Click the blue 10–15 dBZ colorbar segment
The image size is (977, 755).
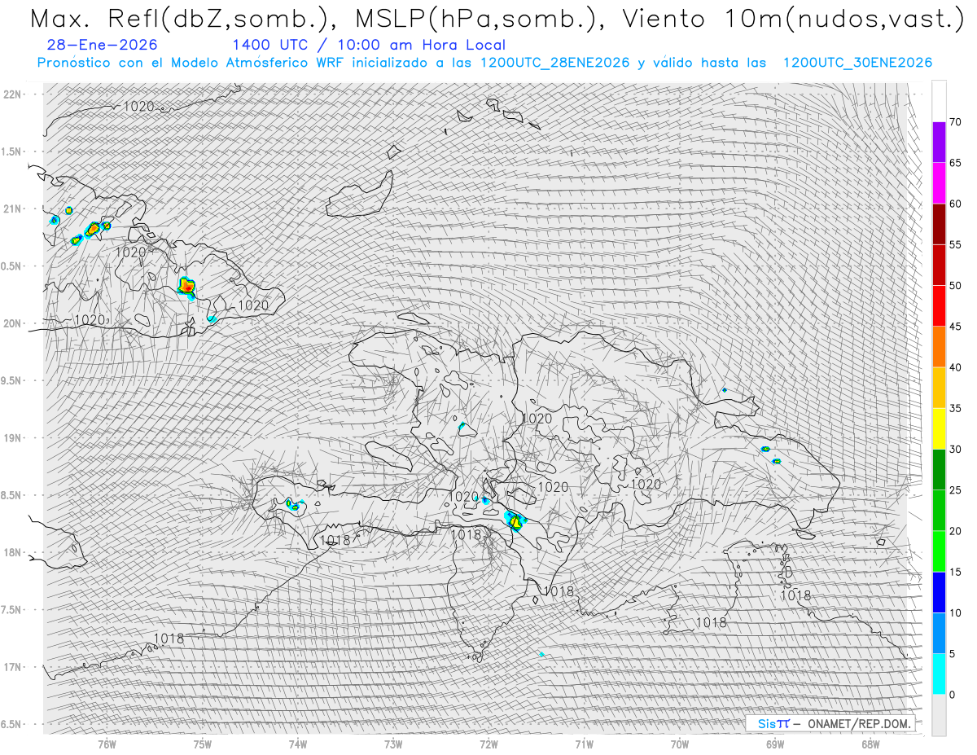[x=939, y=592]
